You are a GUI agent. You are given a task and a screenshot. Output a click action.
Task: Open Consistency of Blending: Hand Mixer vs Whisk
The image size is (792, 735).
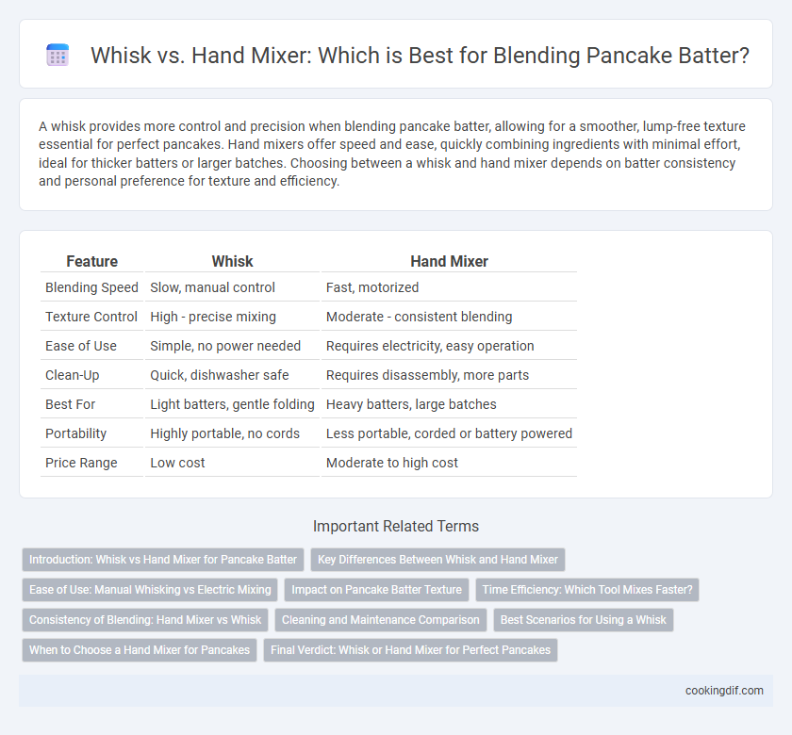tap(145, 620)
